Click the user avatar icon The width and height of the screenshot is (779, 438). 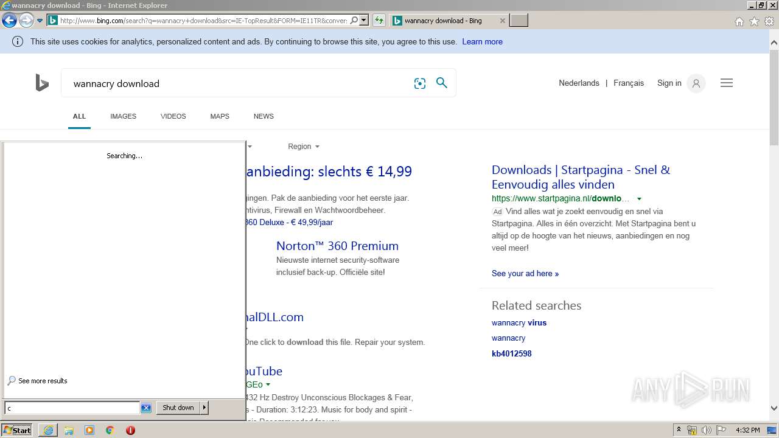tap(696, 83)
